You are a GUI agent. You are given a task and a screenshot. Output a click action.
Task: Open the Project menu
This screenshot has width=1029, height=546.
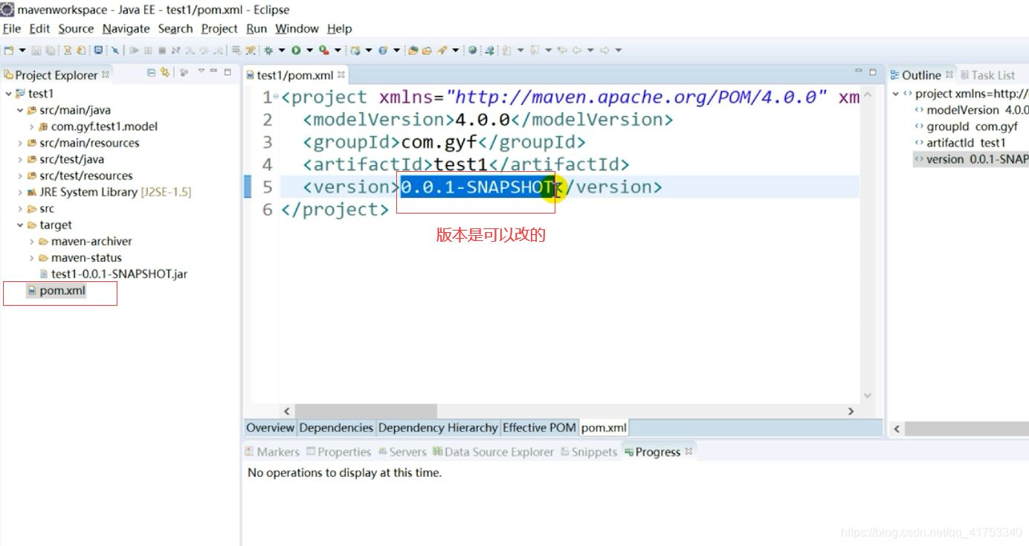(x=219, y=28)
